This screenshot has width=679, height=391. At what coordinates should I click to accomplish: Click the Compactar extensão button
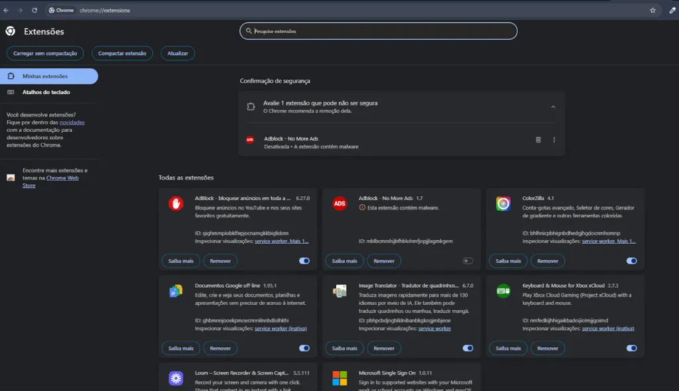[122, 53]
